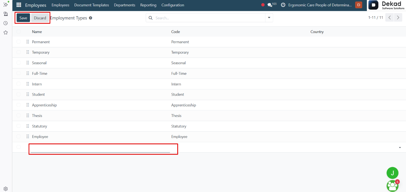Open the Reporting menu
406x192 pixels.
point(148,5)
